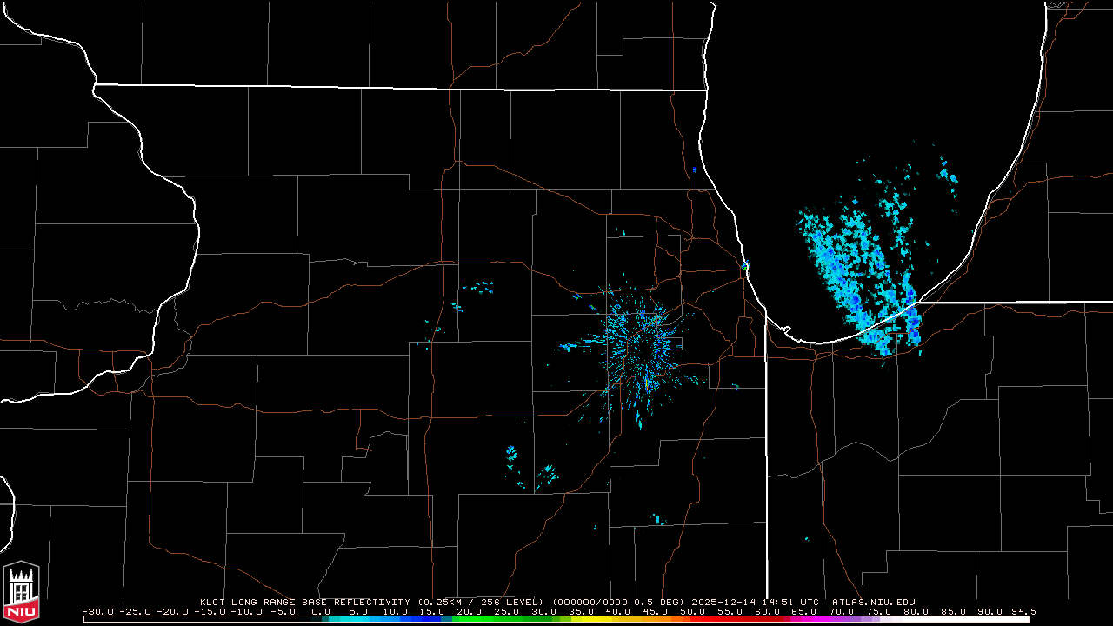The height and width of the screenshot is (626, 1113).
Task: Click the 20.0 scale label
Action: 470,612
